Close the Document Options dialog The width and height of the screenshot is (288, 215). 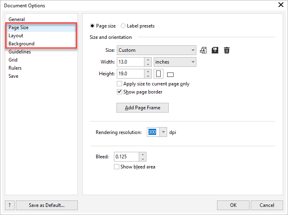pos(281,5)
